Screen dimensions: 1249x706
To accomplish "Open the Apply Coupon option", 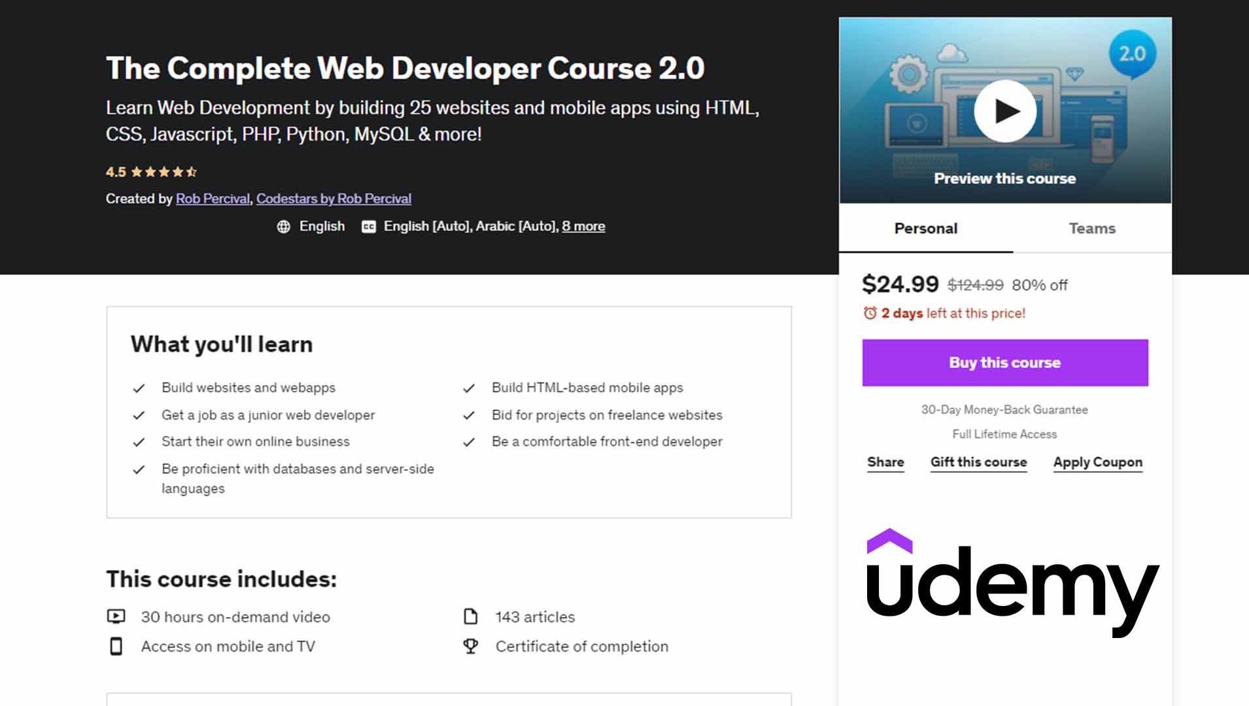I will point(1097,462).
